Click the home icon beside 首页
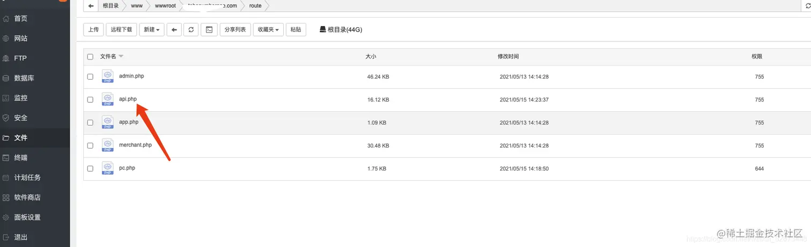The height and width of the screenshot is (247, 811). coord(6,19)
